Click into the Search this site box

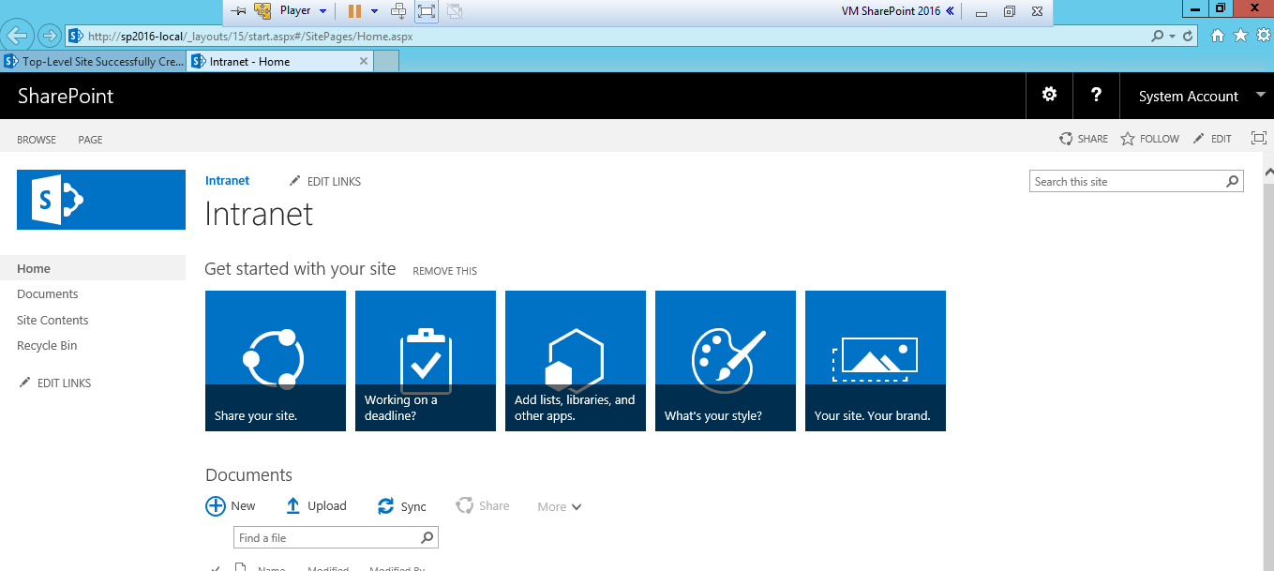[x=1127, y=182]
